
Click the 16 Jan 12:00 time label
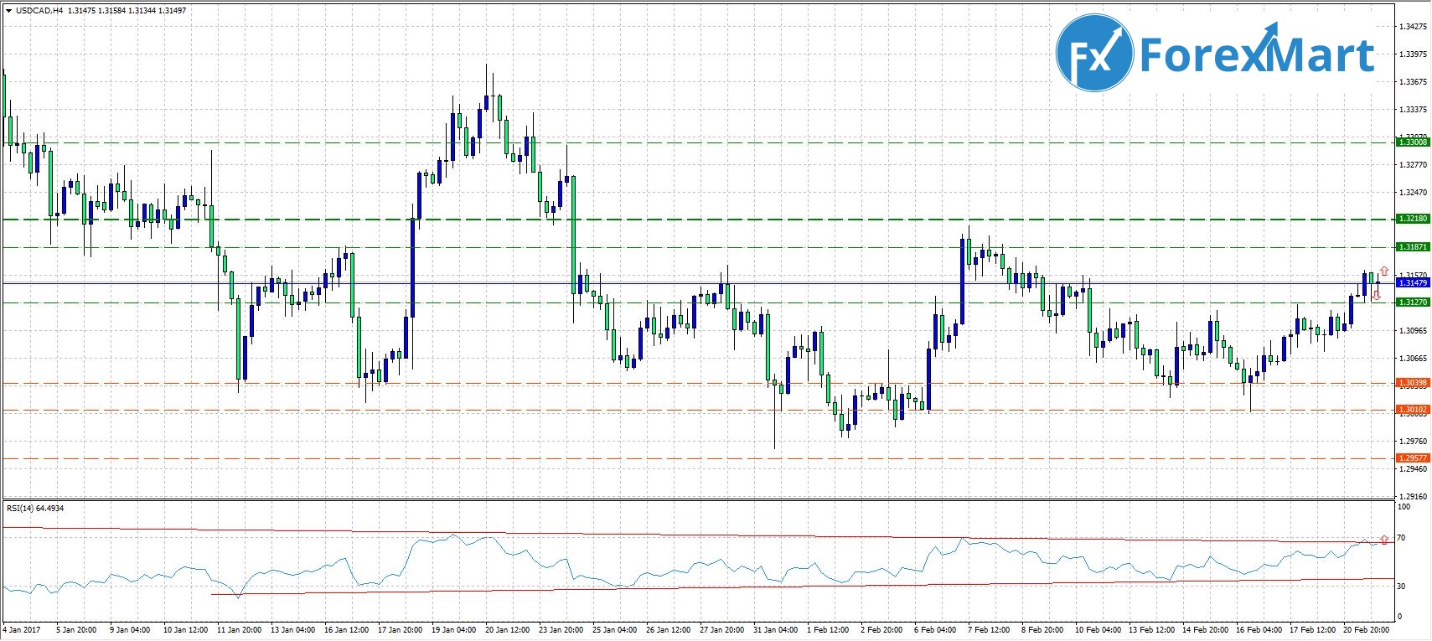coord(347,630)
